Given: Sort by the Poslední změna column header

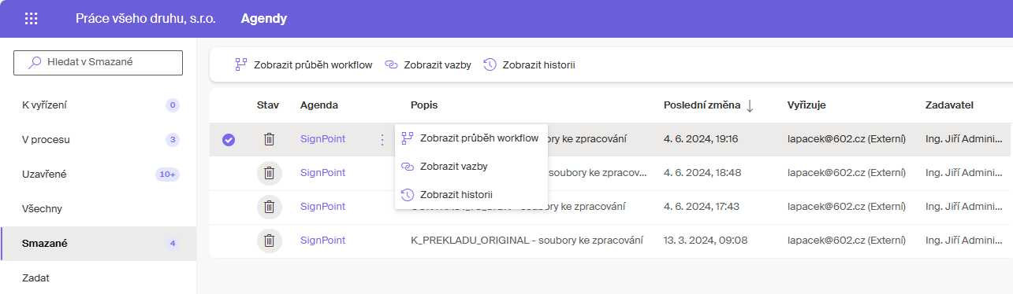Looking at the screenshot, I should pyautogui.click(x=702, y=105).
